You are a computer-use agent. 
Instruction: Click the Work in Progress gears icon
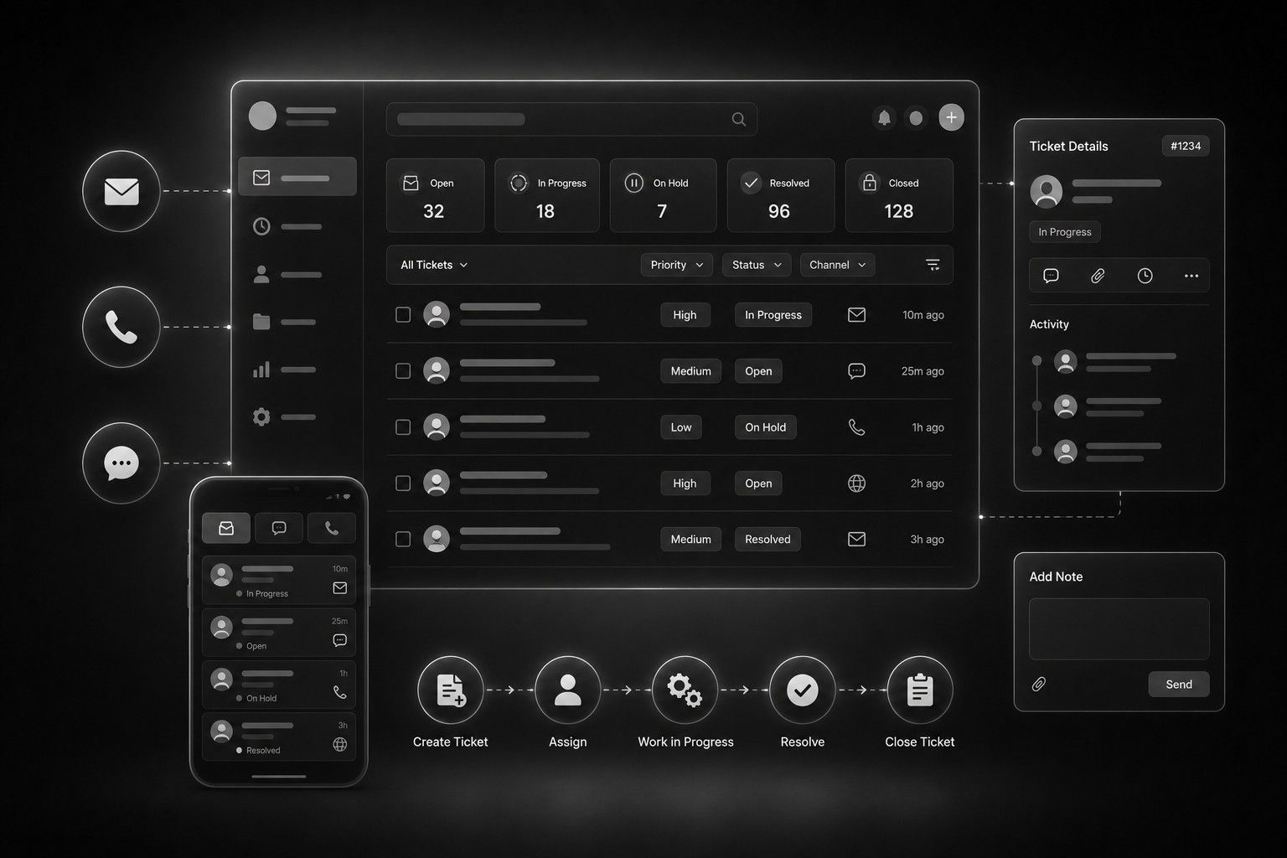(685, 690)
